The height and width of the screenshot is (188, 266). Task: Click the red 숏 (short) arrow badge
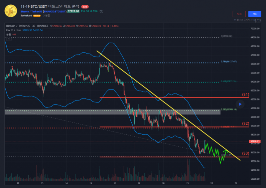pos(85,6)
